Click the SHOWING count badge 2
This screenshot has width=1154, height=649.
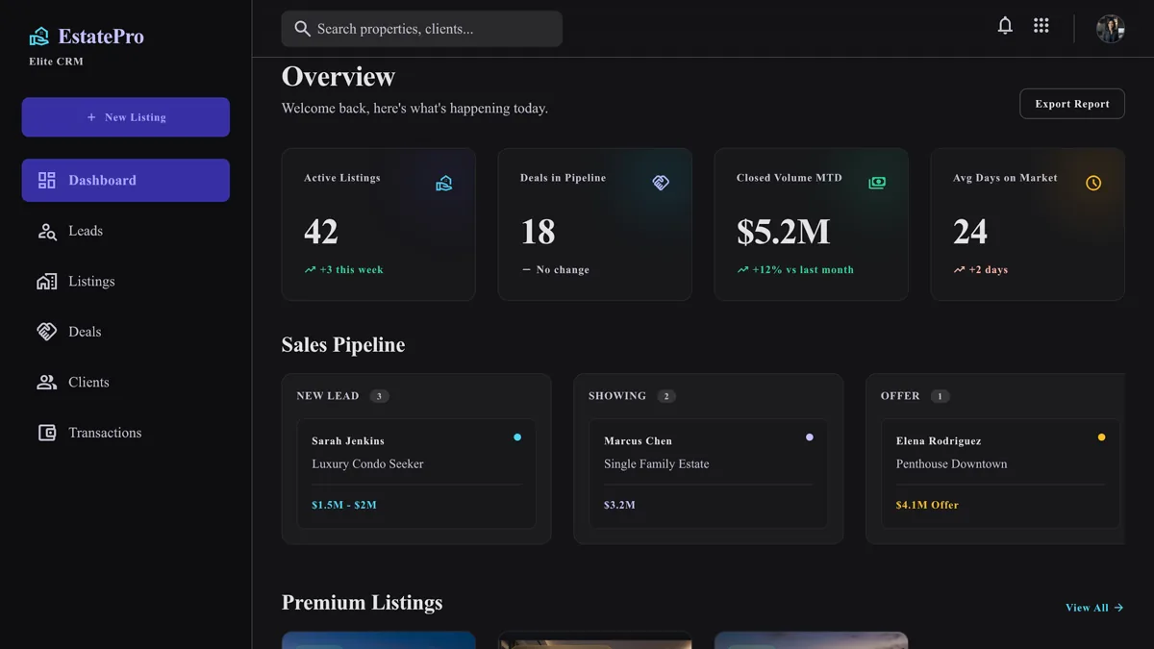[x=666, y=396]
